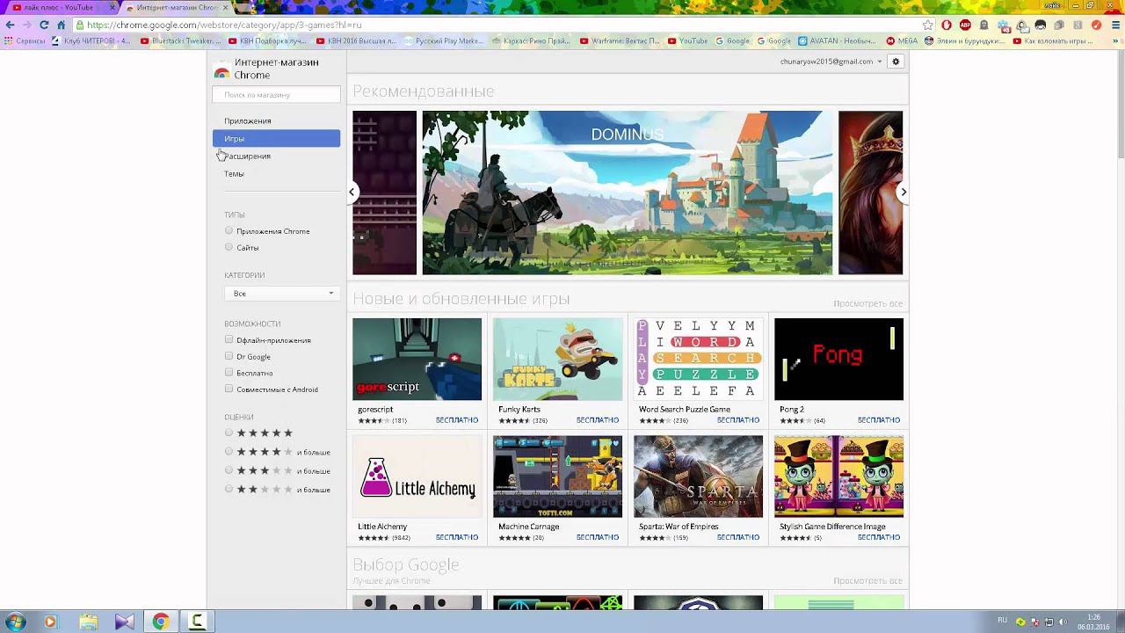Select four stars и больше rating
This screenshot has height=633, width=1125.
tap(229, 451)
